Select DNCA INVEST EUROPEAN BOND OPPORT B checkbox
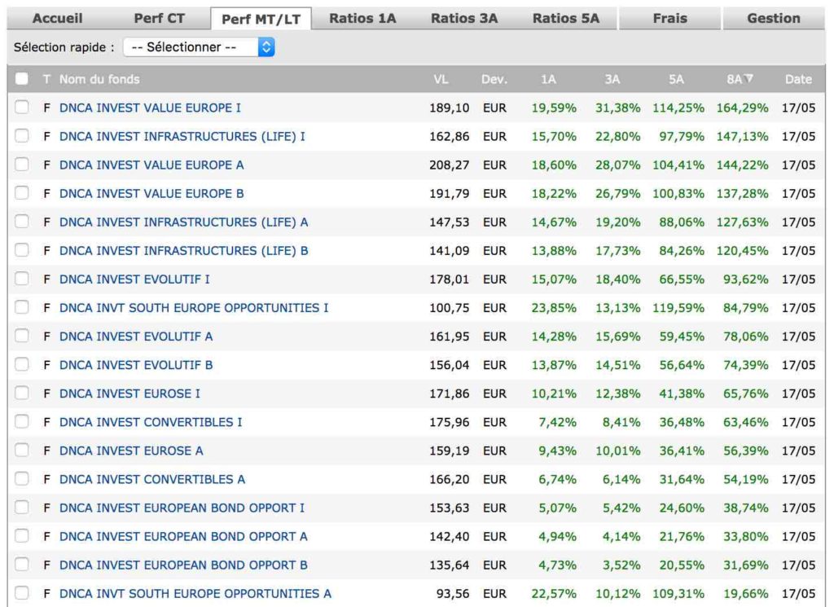Screen dimensions: 834x607 coord(22,565)
